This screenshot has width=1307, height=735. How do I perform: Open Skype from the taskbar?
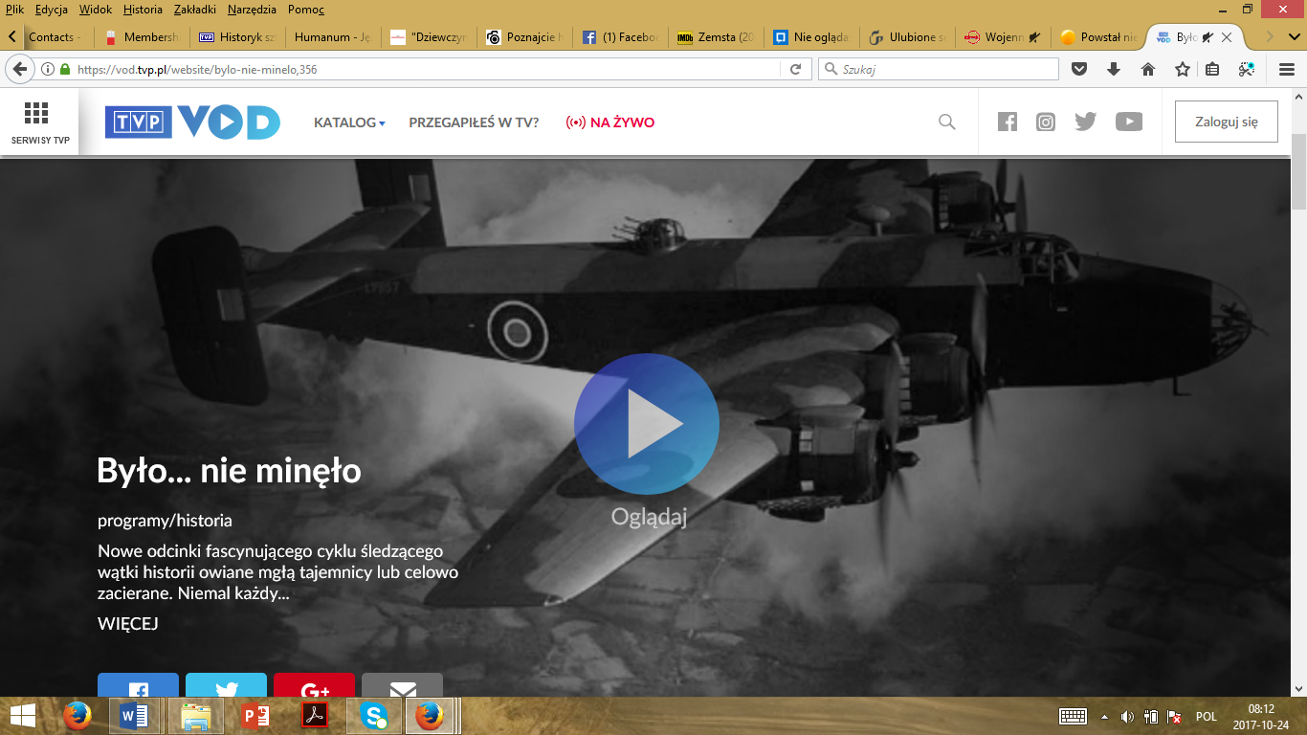click(x=372, y=716)
